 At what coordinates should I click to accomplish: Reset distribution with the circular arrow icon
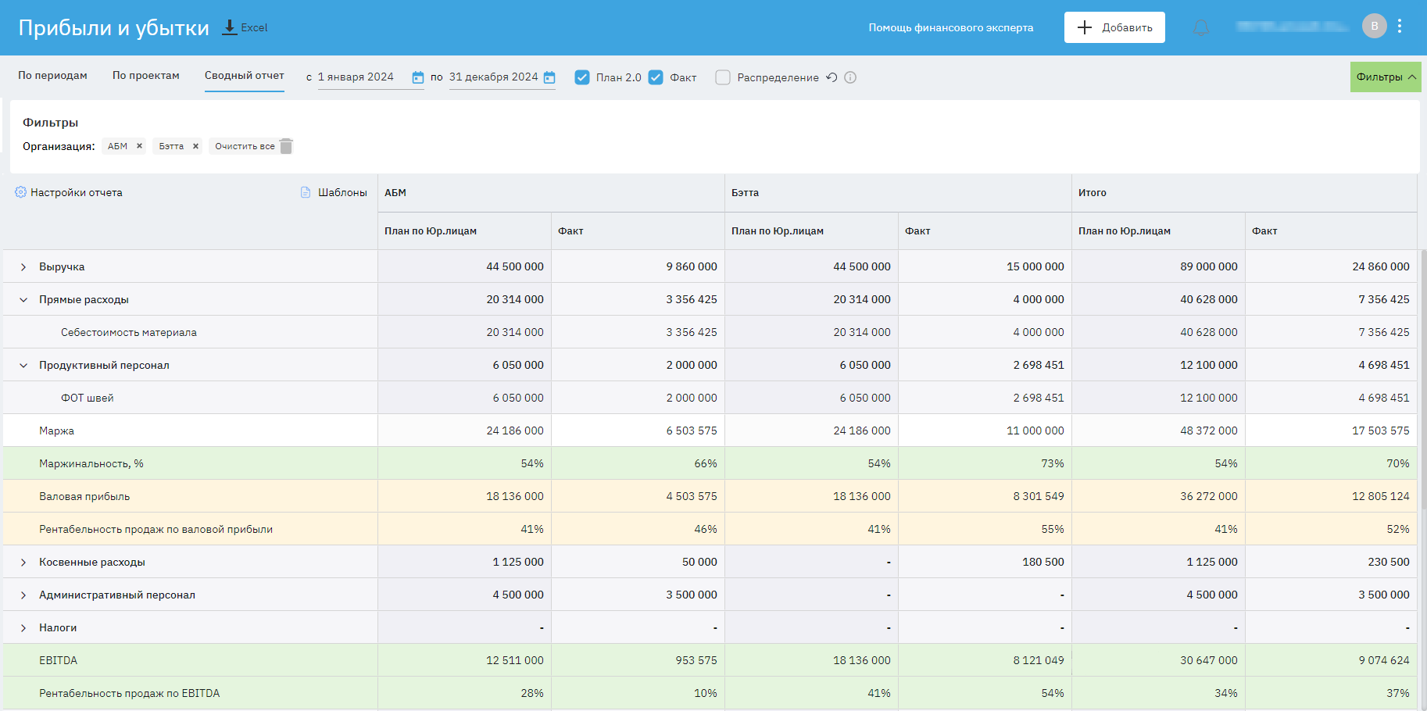[x=832, y=77]
